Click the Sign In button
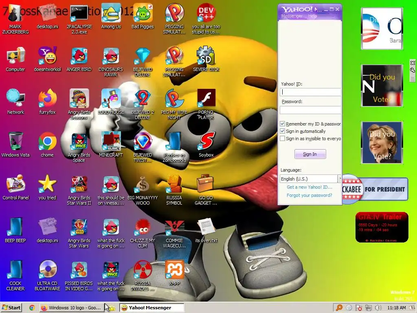 [x=310, y=154]
